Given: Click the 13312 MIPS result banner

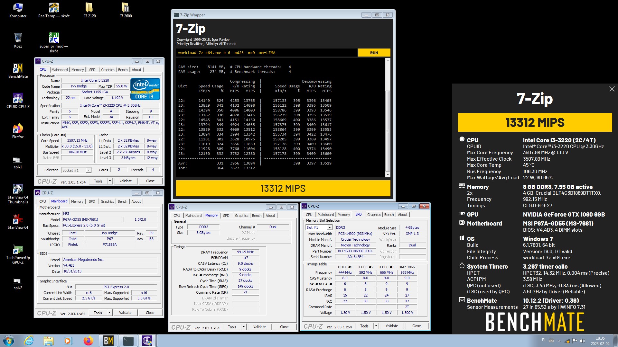Looking at the screenshot, I should point(283,188).
